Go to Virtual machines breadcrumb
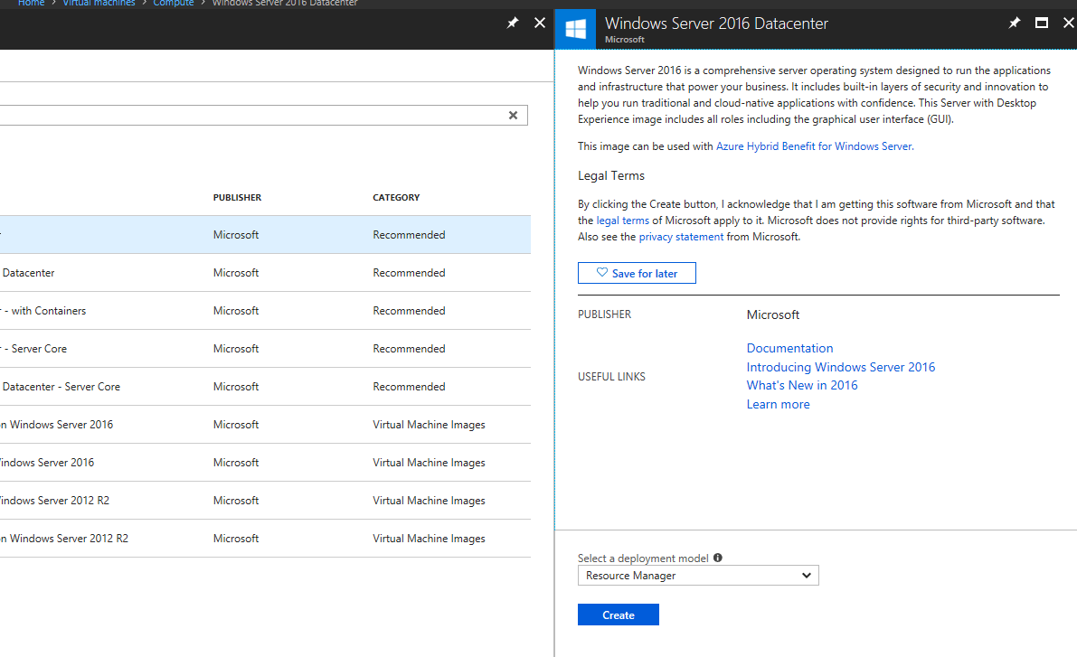This screenshot has width=1077, height=657. click(x=99, y=4)
